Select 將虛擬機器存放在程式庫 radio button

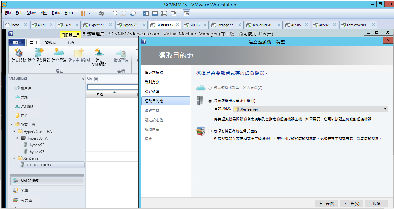point(210,131)
